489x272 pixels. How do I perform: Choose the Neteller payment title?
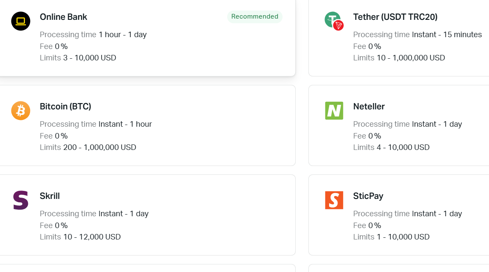(369, 106)
